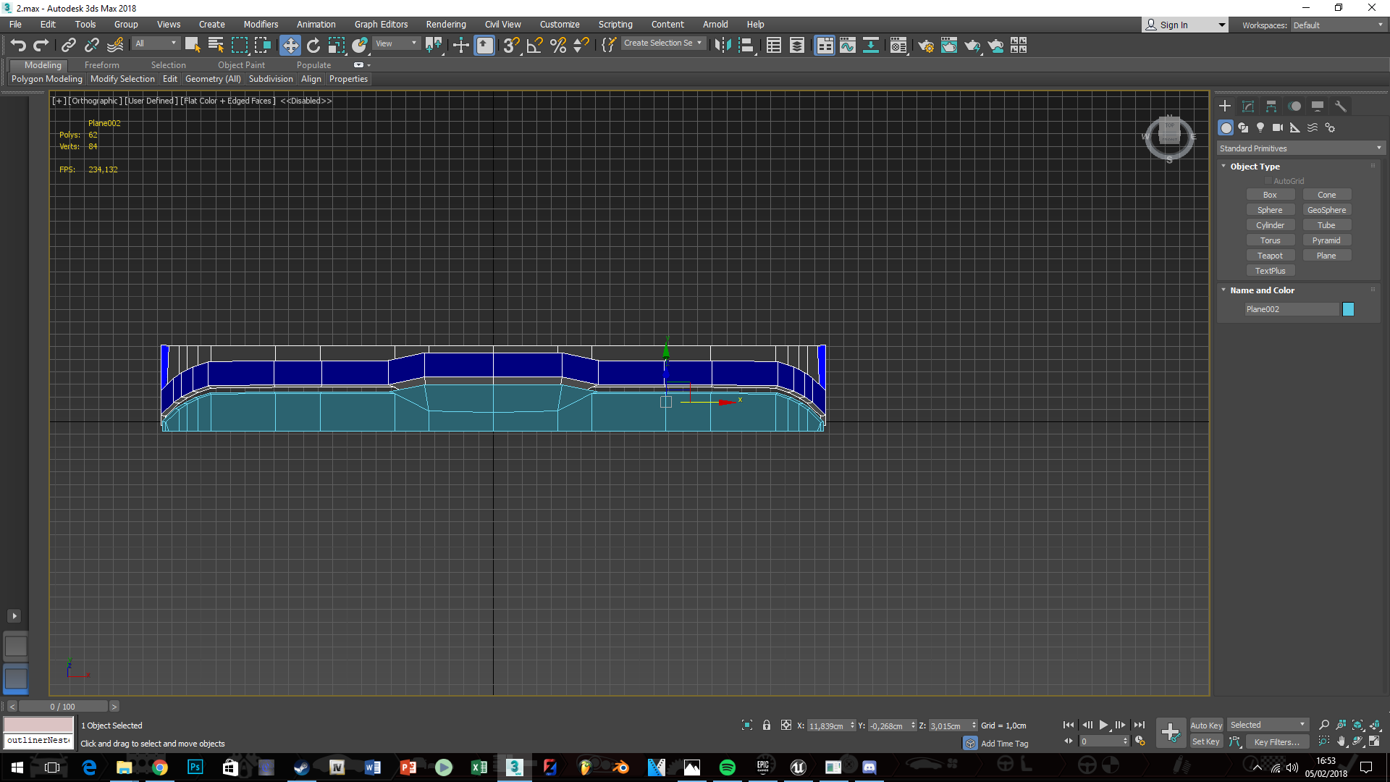
Task: Open Render Setup teapot gear icon
Action: click(925, 46)
